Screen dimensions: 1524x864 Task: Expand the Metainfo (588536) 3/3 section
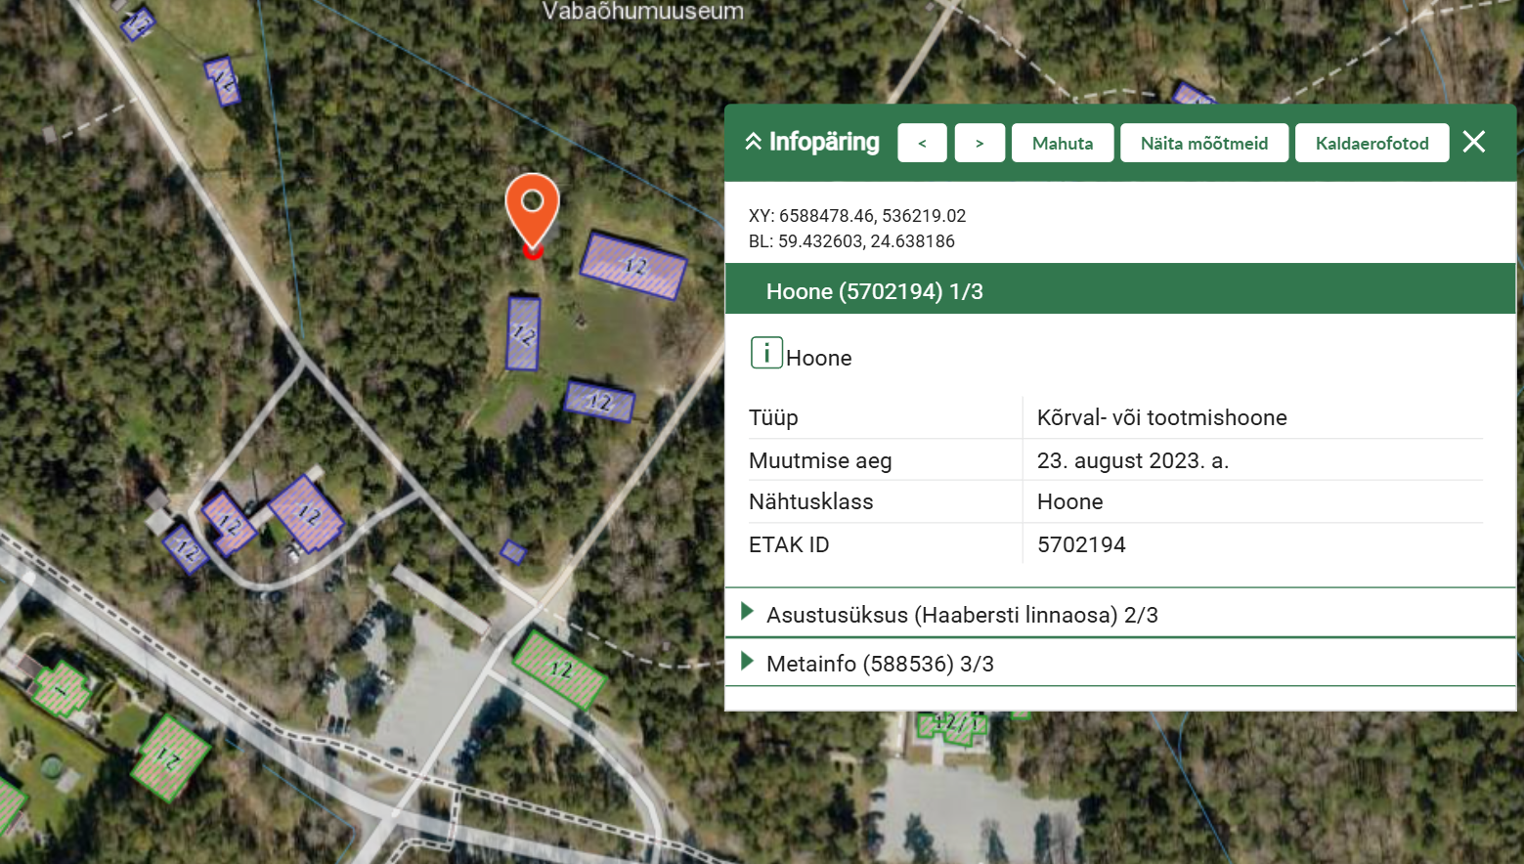(880, 664)
